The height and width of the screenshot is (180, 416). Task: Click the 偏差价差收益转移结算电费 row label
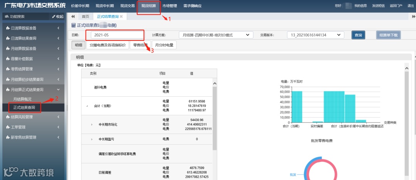pos(117,154)
